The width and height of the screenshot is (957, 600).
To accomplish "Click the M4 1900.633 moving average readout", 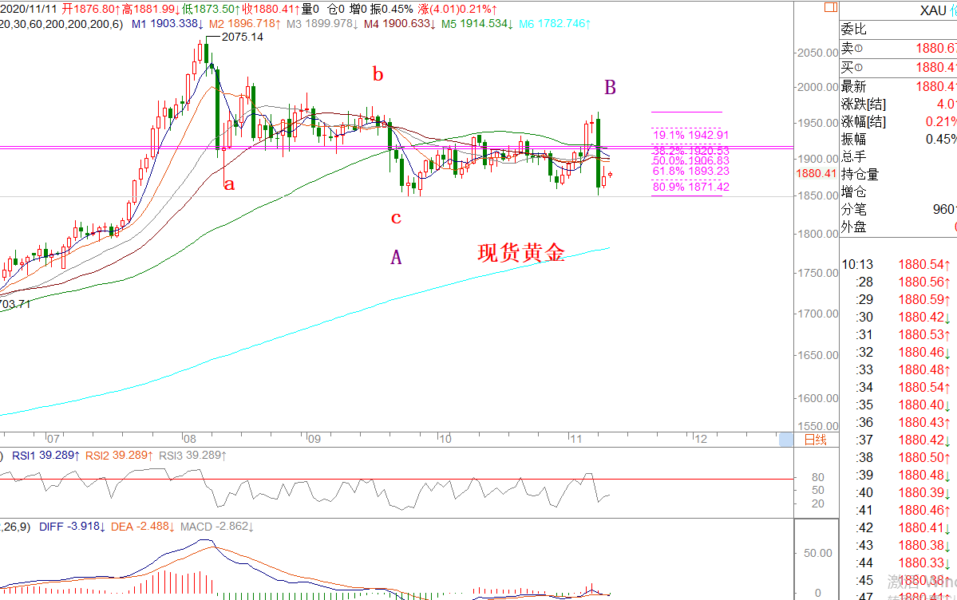I will 400,24.
